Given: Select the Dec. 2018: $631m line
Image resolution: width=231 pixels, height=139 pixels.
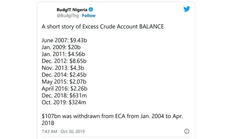Looking at the screenshot, I should coord(64,96).
